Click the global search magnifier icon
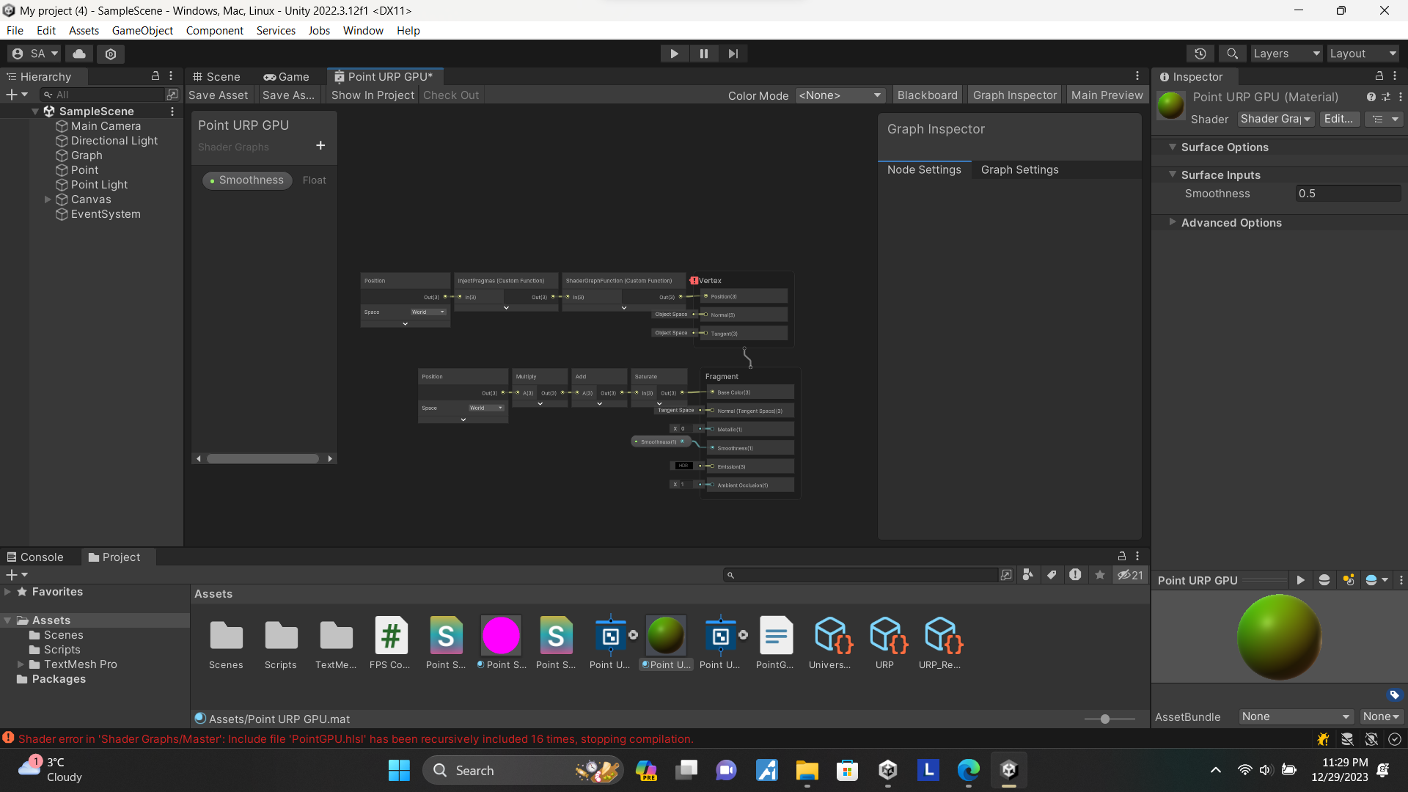This screenshot has height=792, width=1408. 1232,54
